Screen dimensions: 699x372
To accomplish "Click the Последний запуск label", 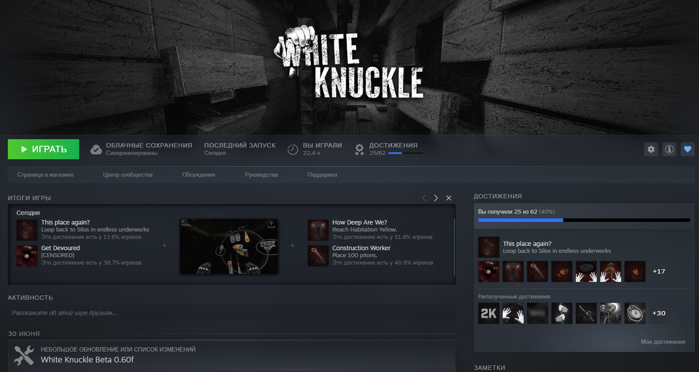I will point(240,145).
